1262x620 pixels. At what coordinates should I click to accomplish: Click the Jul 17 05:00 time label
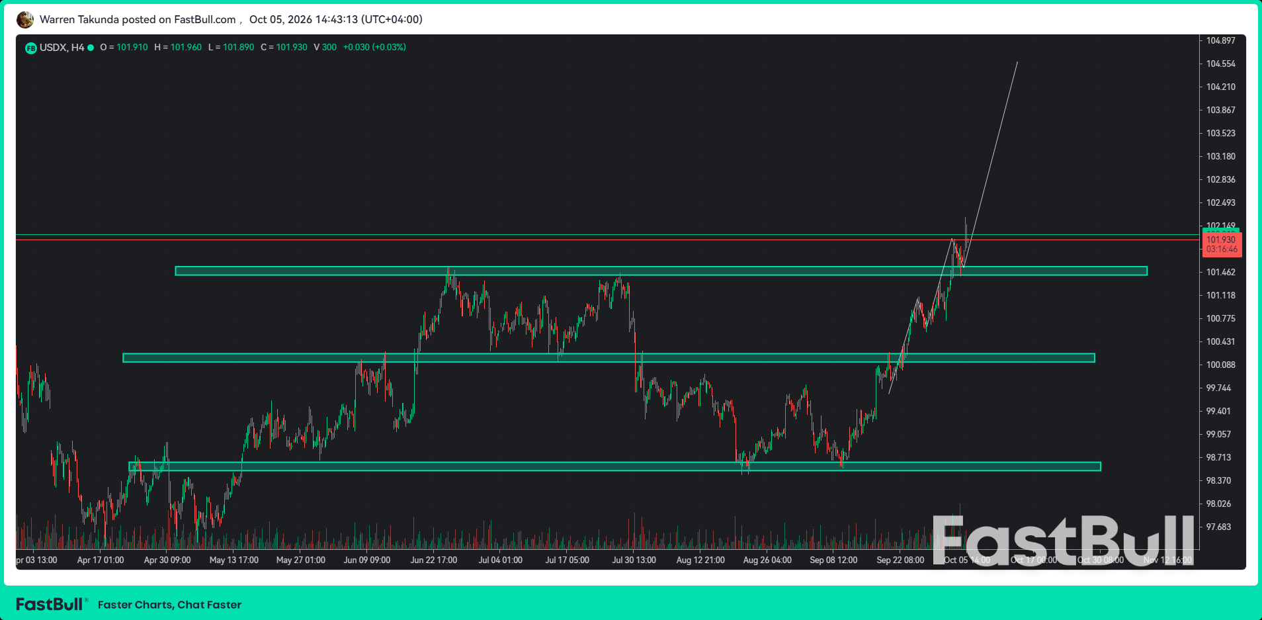pos(568,560)
